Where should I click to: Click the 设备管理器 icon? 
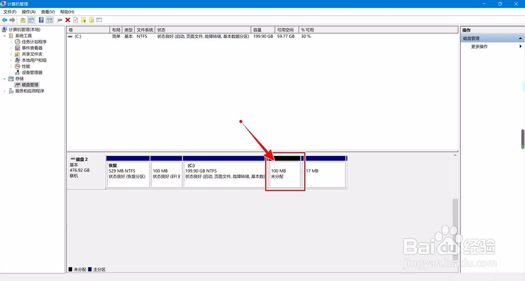pos(17,72)
